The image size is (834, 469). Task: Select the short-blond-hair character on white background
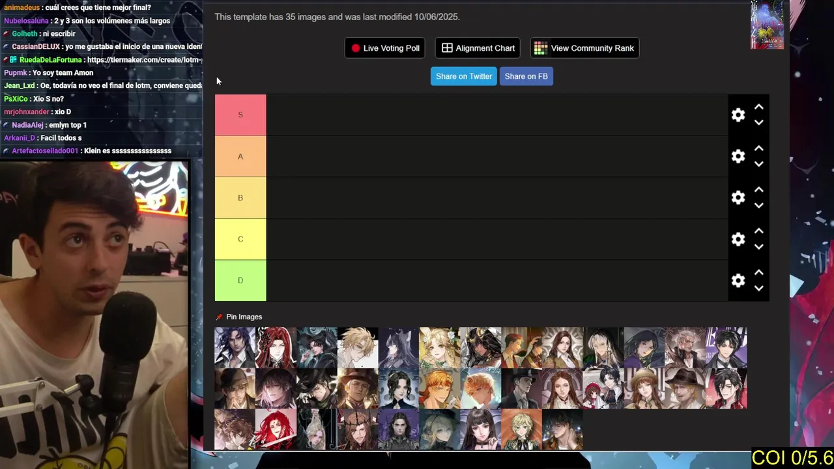358,347
